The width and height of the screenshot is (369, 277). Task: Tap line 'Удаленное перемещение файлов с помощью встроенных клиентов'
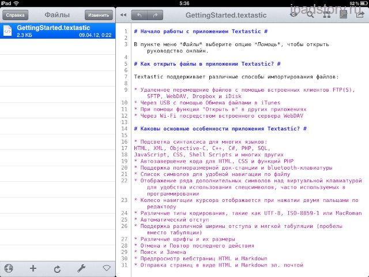point(244,93)
